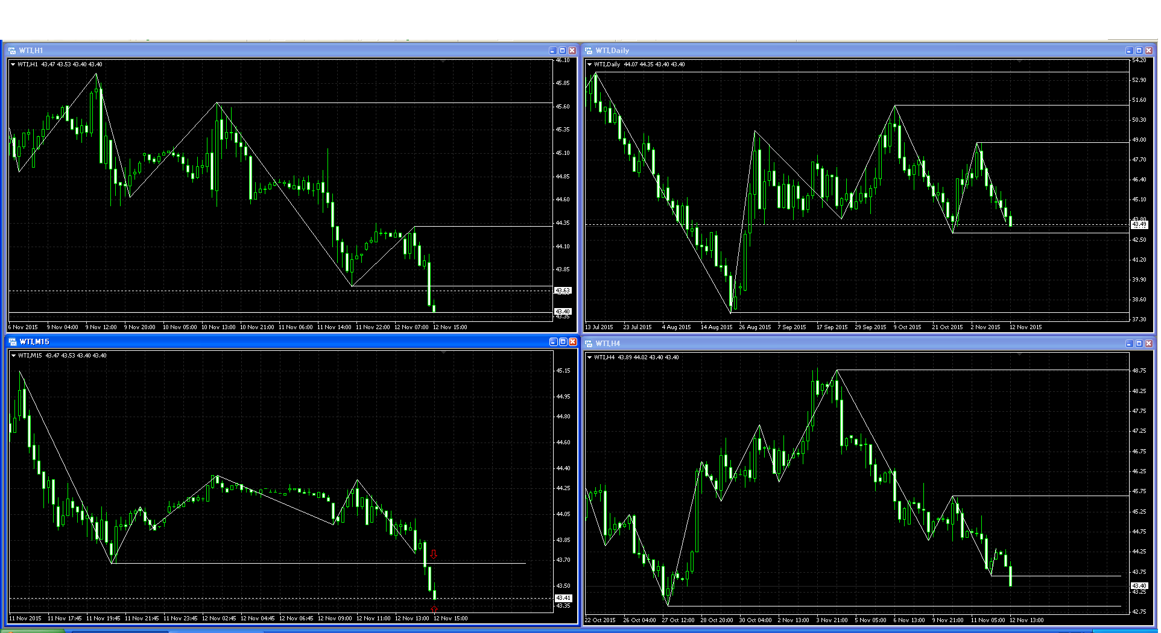Click the WTI,Daily chart window icon

pos(589,51)
